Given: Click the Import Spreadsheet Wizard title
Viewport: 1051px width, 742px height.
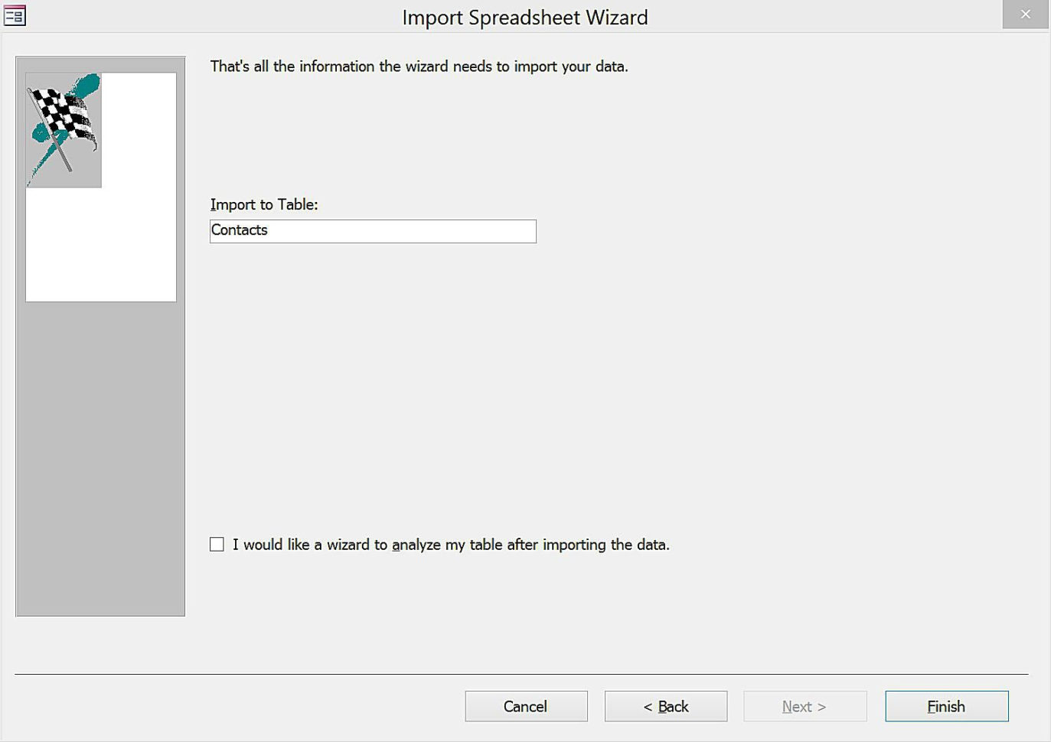Looking at the screenshot, I should [525, 17].
